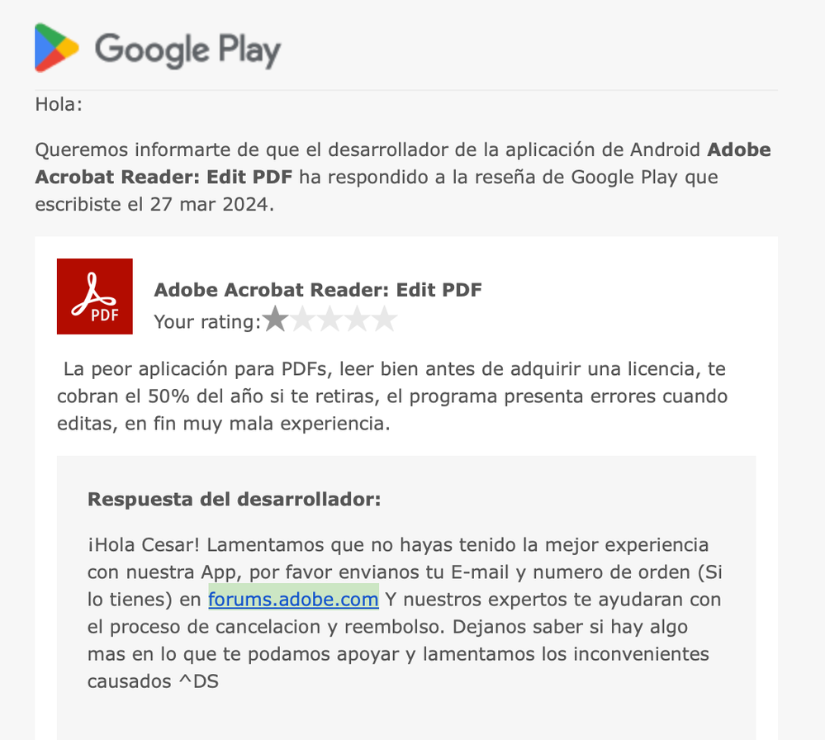Click the "50%" figure in the review
The width and height of the screenshot is (825, 740).
coord(168,396)
